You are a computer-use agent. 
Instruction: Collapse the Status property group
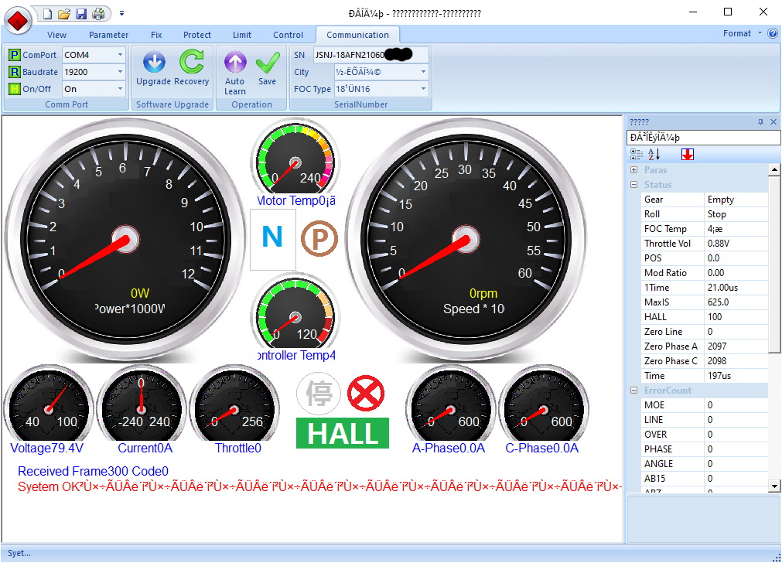coord(634,185)
